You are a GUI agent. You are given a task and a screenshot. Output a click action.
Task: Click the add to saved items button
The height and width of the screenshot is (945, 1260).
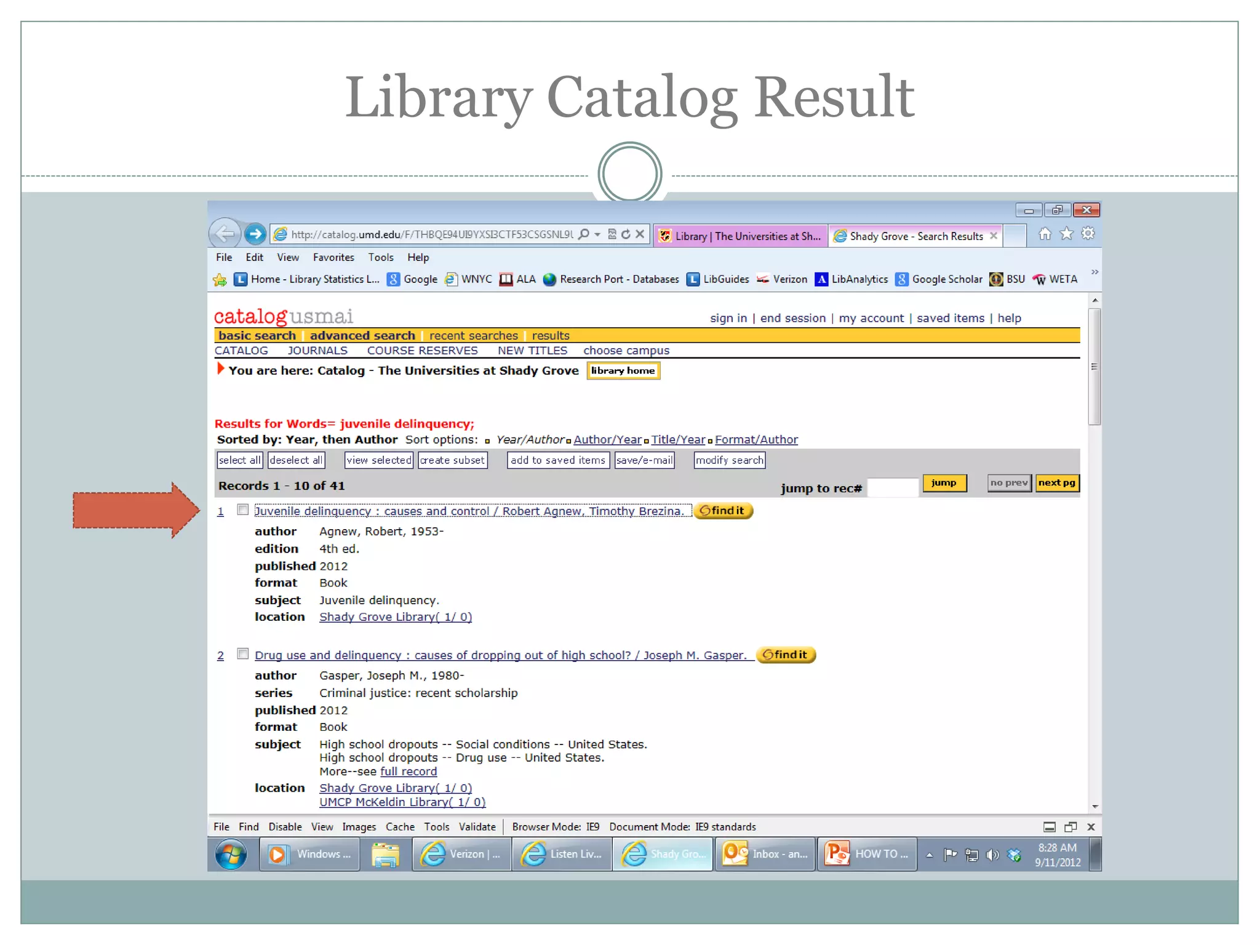[558, 460]
